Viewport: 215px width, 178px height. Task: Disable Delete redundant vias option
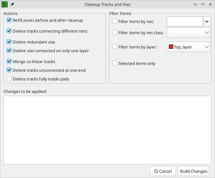click(9, 42)
